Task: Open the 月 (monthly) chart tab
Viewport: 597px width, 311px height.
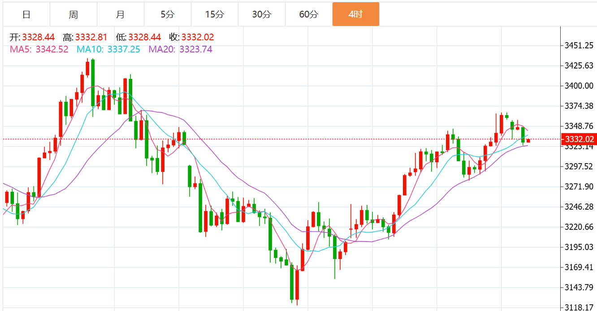Action: tap(120, 14)
